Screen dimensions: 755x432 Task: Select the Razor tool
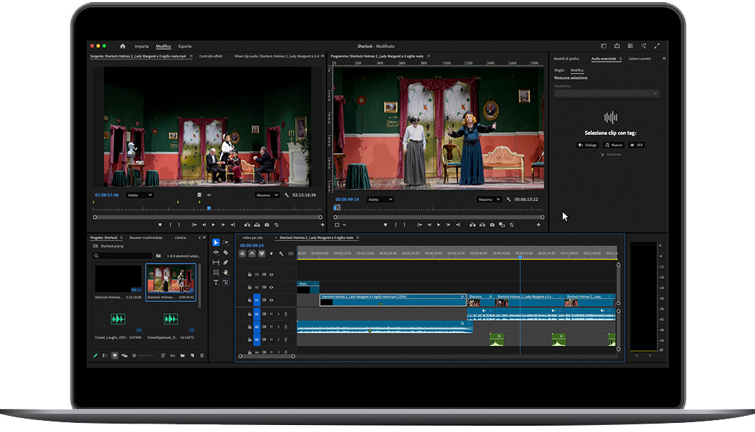point(226,252)
